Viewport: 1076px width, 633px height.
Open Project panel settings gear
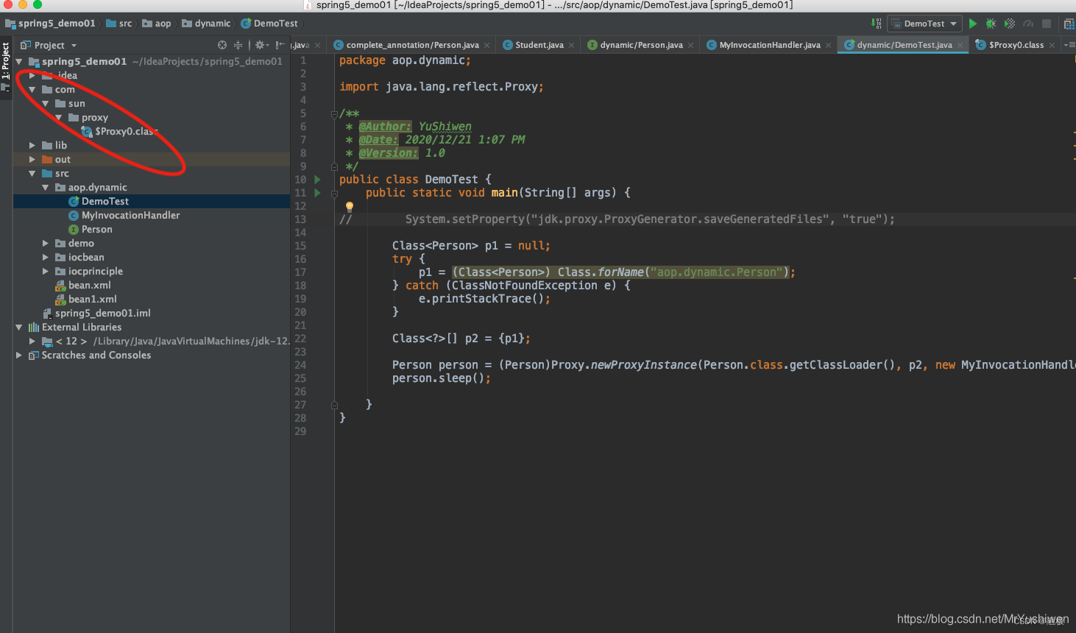(261, 45)
